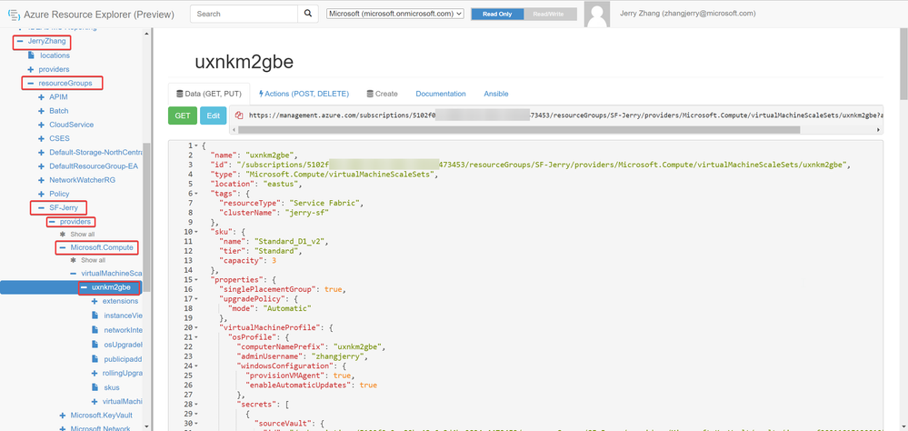The width and height of the screenshot is (908, 431).
Task: Collapse the resourceGroups node
Action: coord(31,84)
